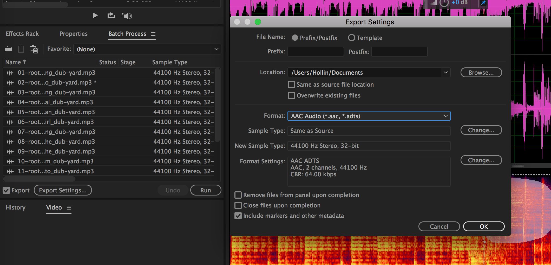This screenshot has height=265, width=551.
Task: Select the Prefix/Postfix radio option
Action: [295, 38]
